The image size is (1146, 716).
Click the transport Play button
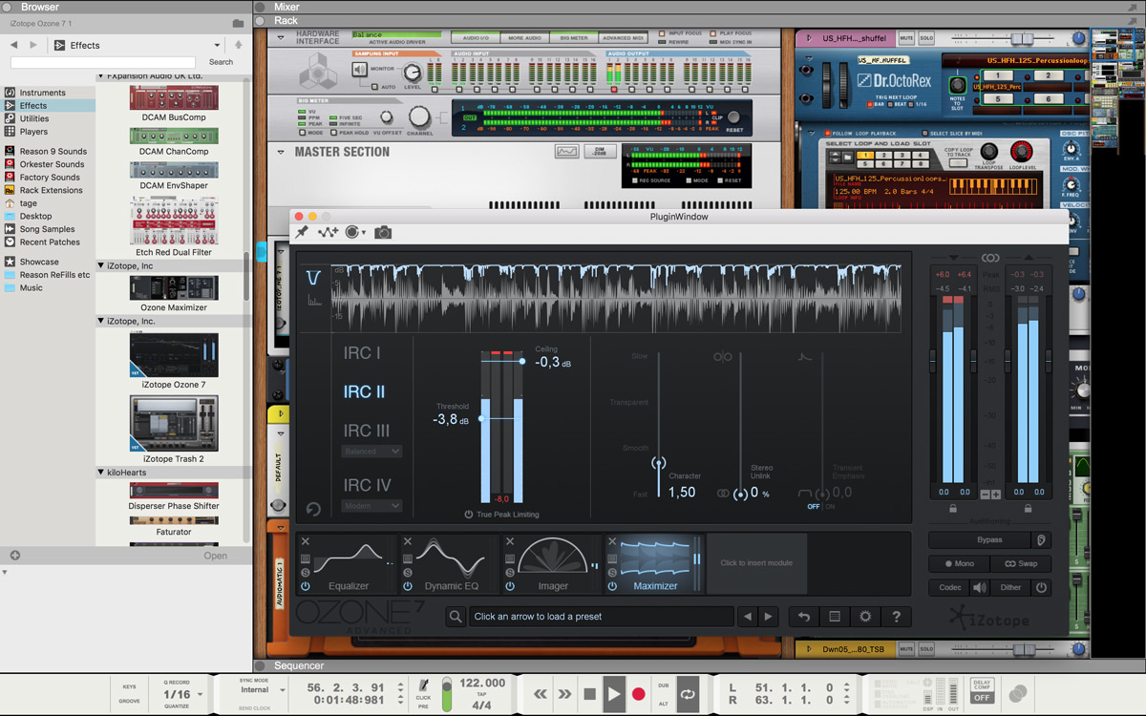614,694
